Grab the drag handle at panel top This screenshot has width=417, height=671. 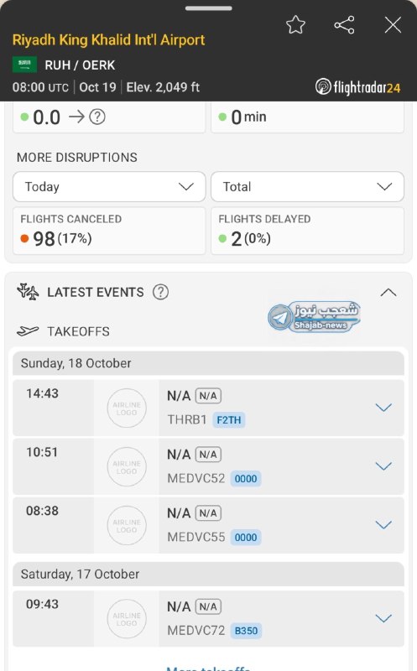[x=208, y=8]
